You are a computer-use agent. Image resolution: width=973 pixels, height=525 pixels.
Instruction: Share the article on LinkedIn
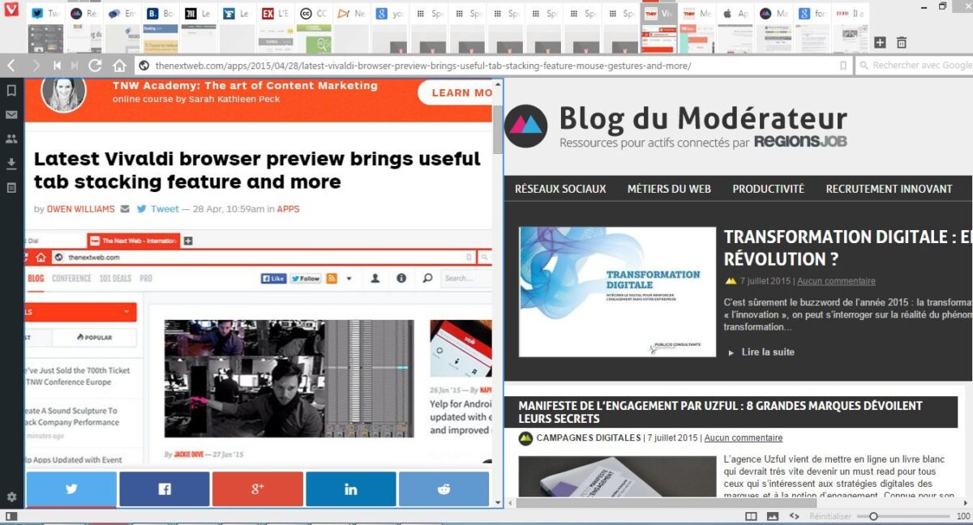point(351,489)
